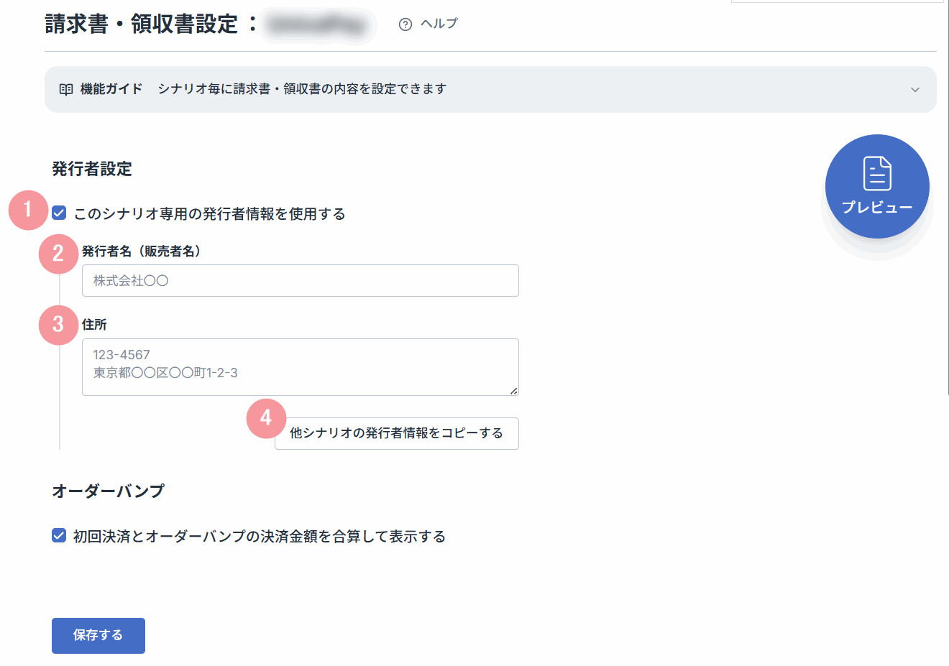Click the 請求書・領収書設定 page title

tap(141, 24)
